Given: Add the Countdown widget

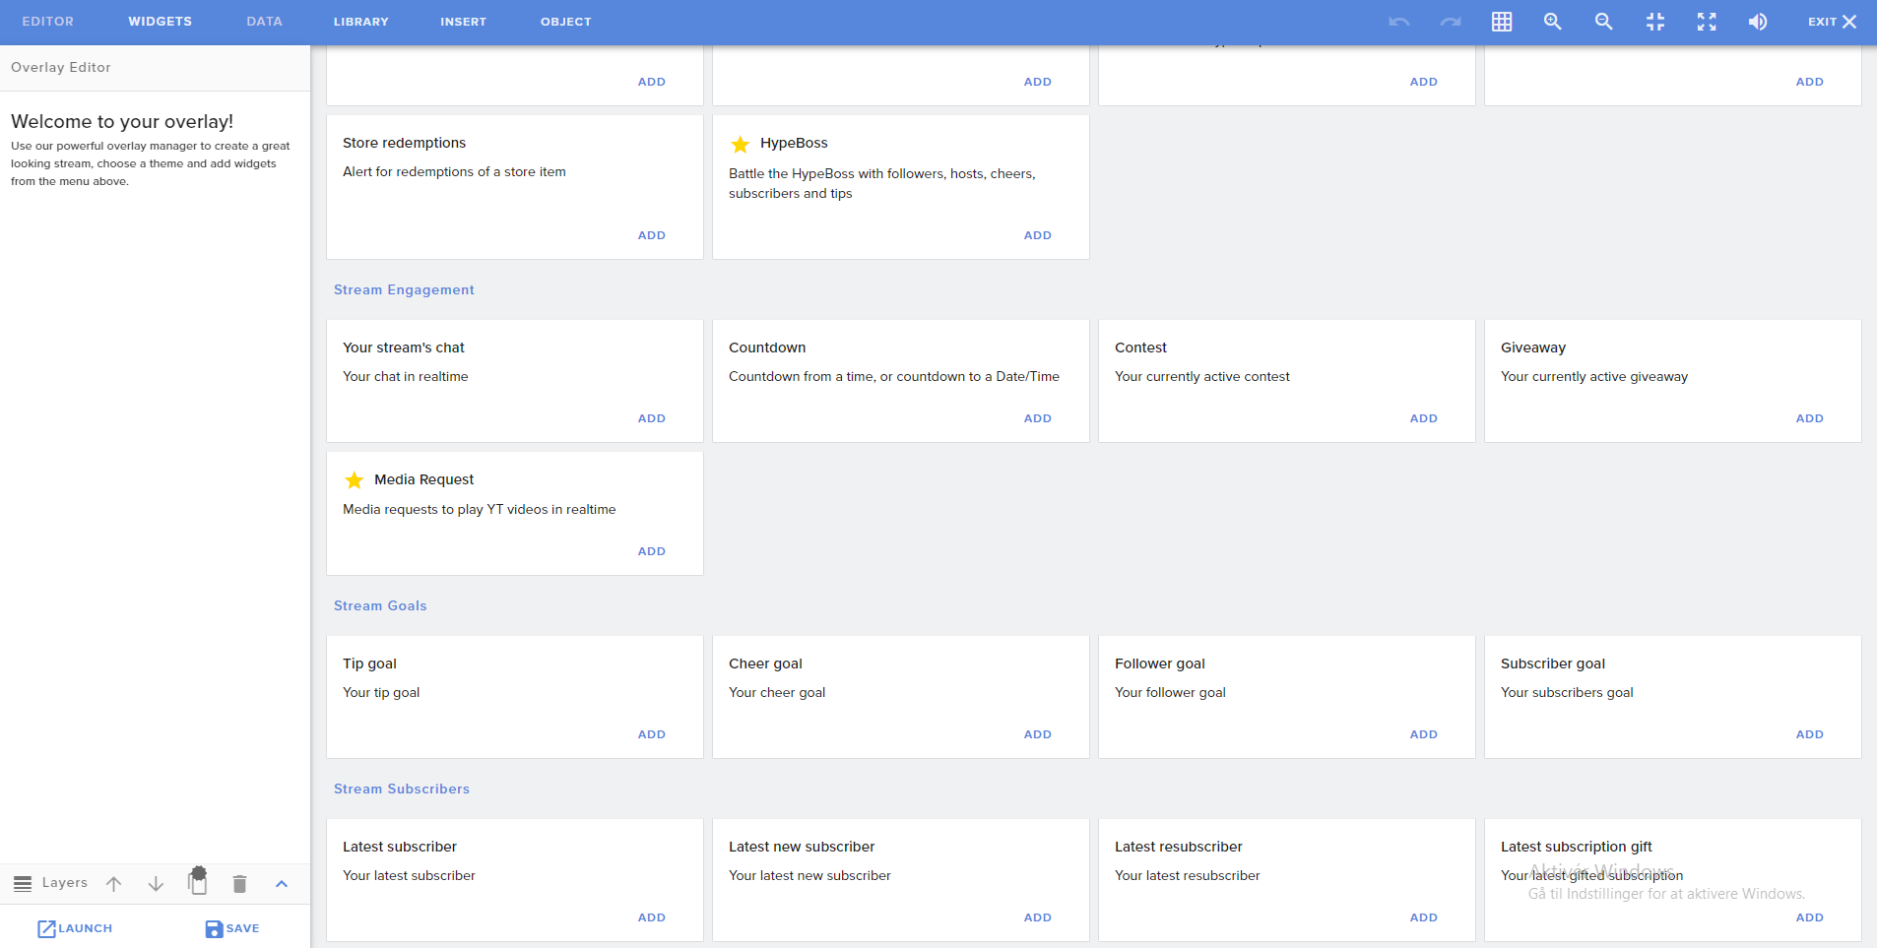Looking at the screenshot, I should [1037, 418].
